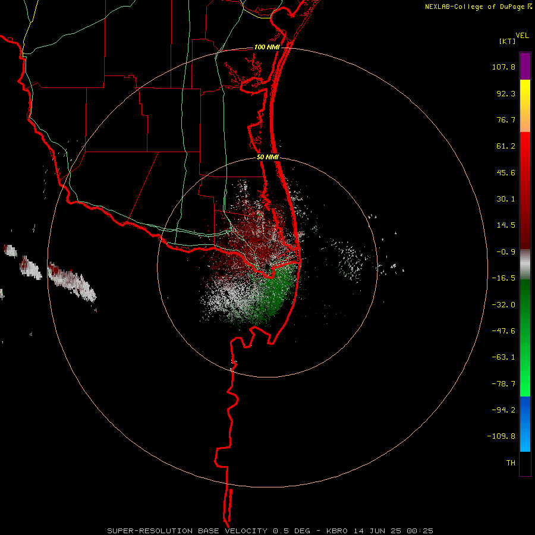Click the 92.3 legend value
The width and height of the screenshot is (535, 535).
point(506,93)
